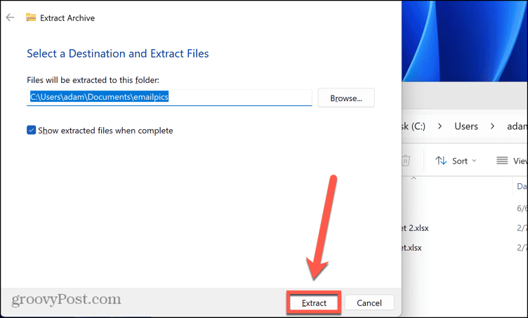The height and width of the screenshot is (318, 528).
Task: Click the Select a Destination and Extract Files heading
Action: coord(118,53)
